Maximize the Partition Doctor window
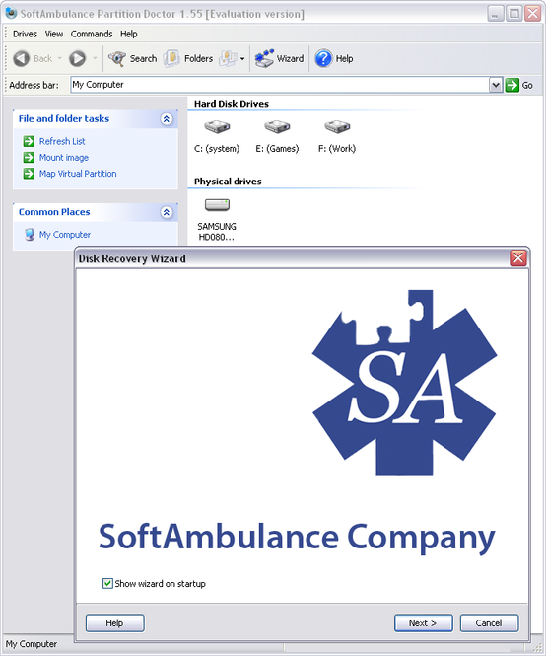This screenshot has width=546, height=656. [x=513, y=14]
